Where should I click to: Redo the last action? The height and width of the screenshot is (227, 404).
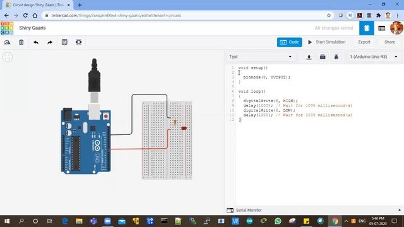[50, 42]
